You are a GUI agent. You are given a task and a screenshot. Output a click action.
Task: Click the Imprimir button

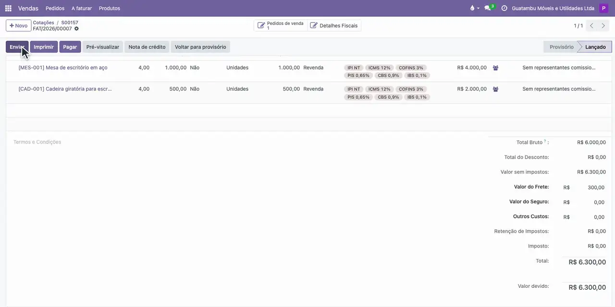pyautogui.click(x=44, y=47)
